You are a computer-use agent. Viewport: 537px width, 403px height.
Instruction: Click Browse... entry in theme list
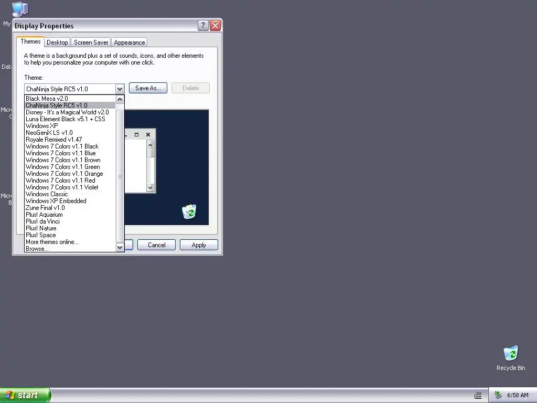(71, 249)
